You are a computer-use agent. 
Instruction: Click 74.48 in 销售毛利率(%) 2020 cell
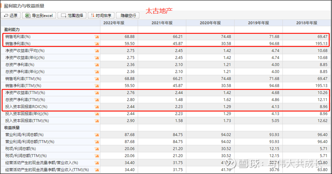[226, 37]
